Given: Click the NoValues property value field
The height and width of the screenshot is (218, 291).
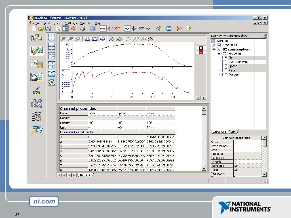Looking at the screenshot, I should point(248,166).
